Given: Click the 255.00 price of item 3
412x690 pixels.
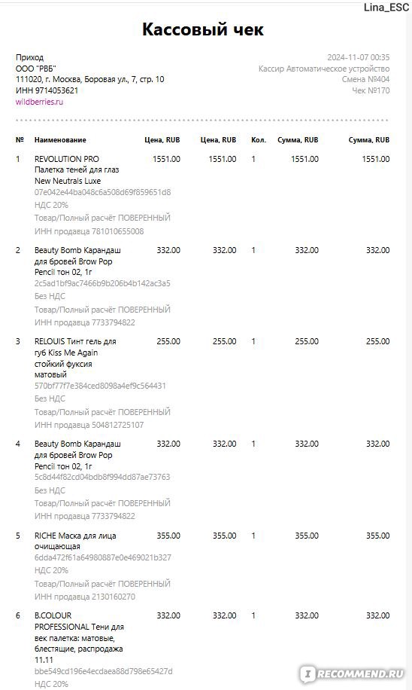Looking at the screenshot, I should [168, 341].
